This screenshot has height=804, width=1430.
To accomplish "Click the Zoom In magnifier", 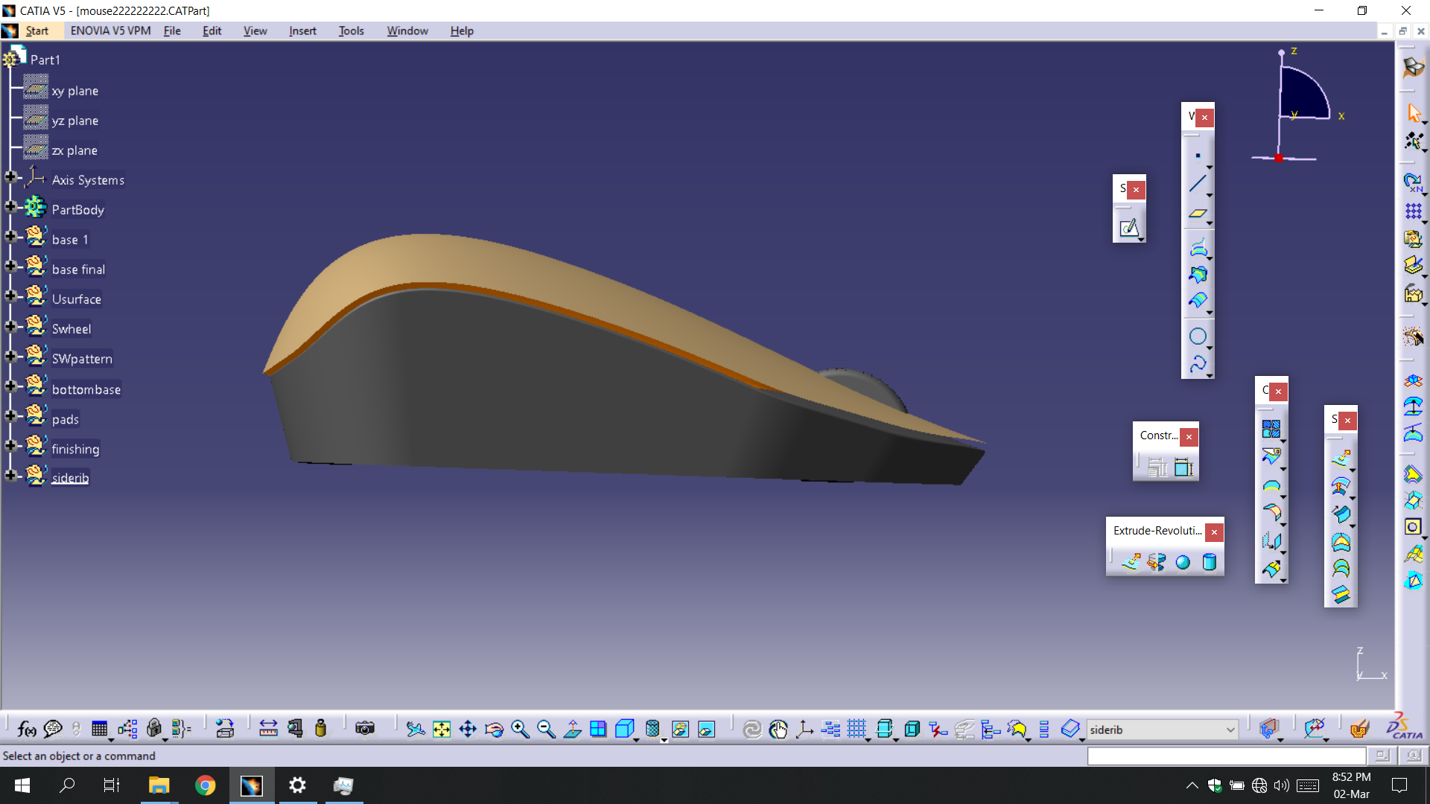I will (520, 730).
